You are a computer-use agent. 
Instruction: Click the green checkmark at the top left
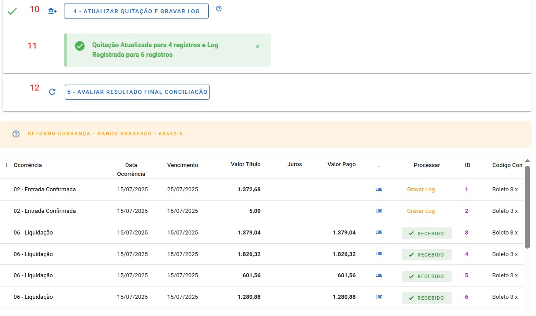12,11
